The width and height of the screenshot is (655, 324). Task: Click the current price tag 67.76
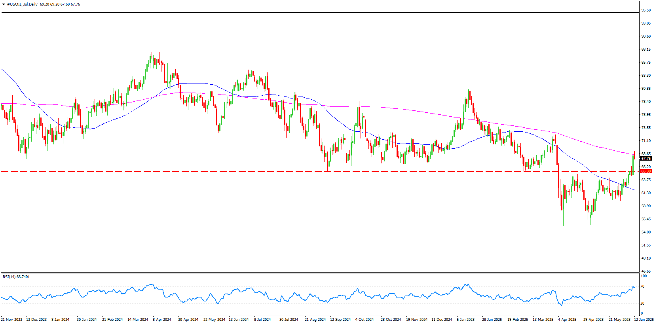coord(646,159)
